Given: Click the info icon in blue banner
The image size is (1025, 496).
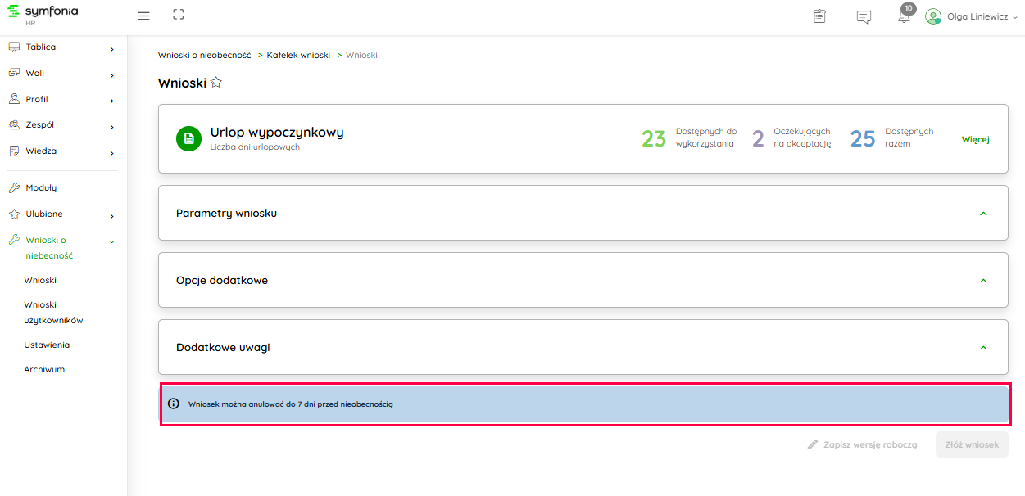Looking at the screenshot, I should point(173,404).
